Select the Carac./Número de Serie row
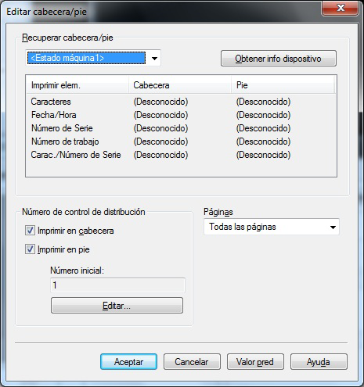 181,155
